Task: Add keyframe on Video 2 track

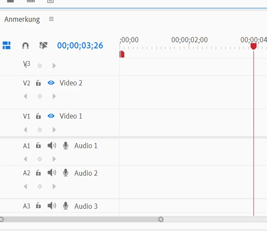Action: (40, 96)
